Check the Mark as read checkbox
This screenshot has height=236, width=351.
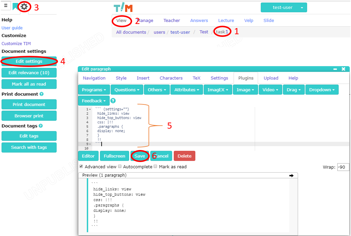pyautogui.click(x=155, y=166)
